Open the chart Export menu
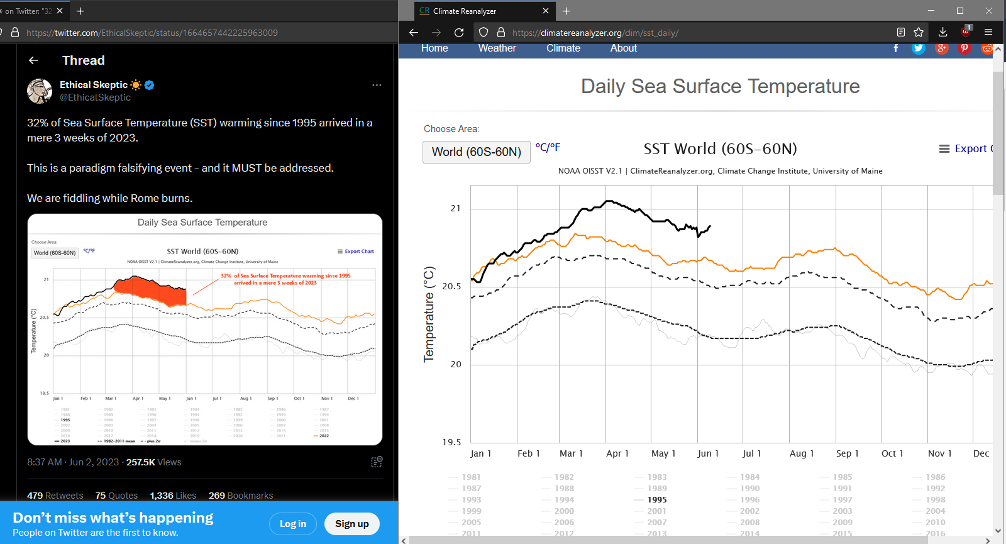This screenshot has width=1006, height=544. pyautogui.click(x=966, y=149)
